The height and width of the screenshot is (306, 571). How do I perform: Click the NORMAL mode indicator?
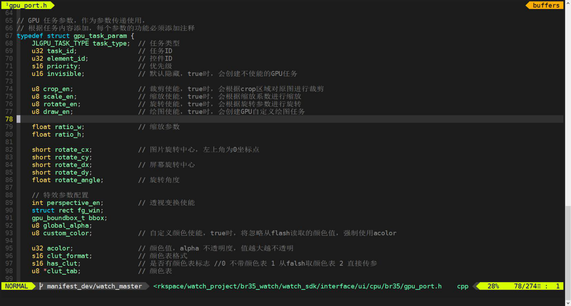[x=17, y=286]
